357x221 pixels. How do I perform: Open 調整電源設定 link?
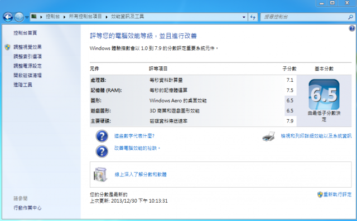click(27, 66)
